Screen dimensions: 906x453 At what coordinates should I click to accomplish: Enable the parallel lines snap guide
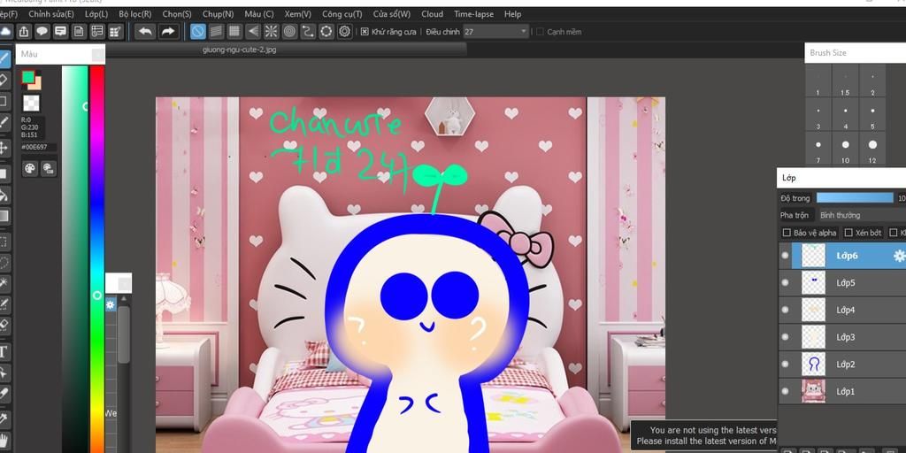coord(216,31)
